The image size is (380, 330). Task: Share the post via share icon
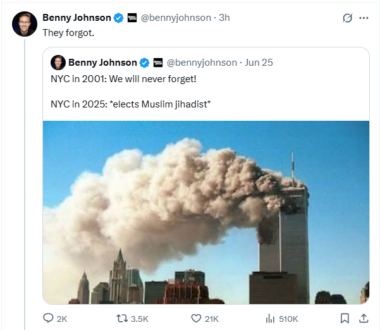(x=364, y=319)
